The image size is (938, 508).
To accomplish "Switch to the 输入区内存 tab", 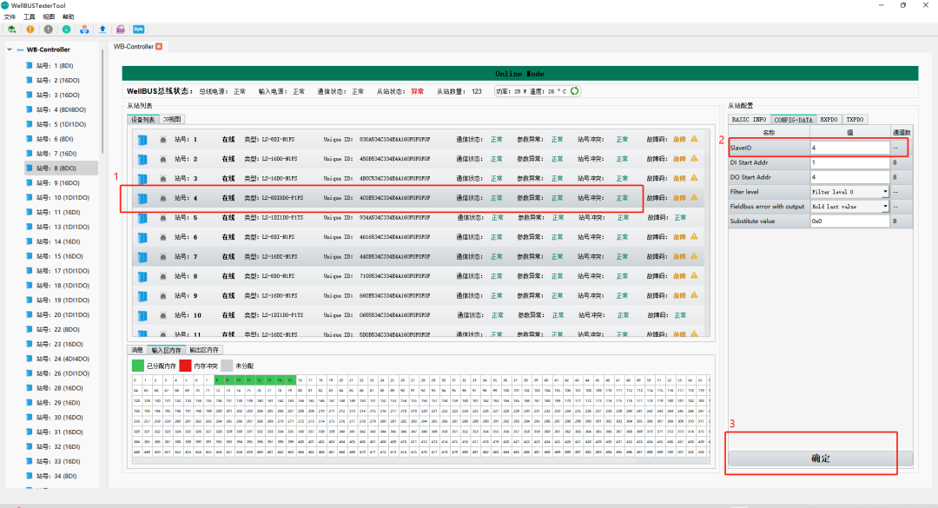I will 166,350.
